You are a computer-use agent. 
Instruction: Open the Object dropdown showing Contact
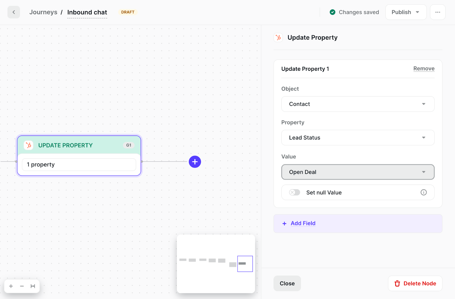[357, 104]
